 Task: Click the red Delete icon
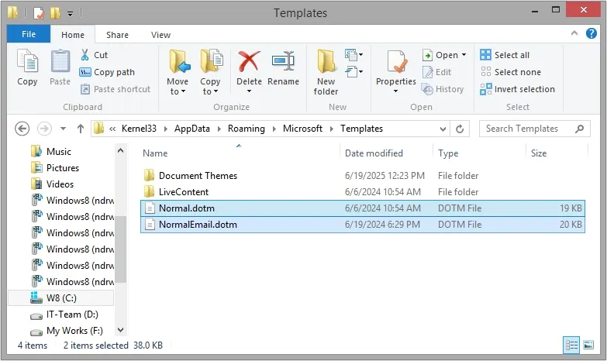249,62
